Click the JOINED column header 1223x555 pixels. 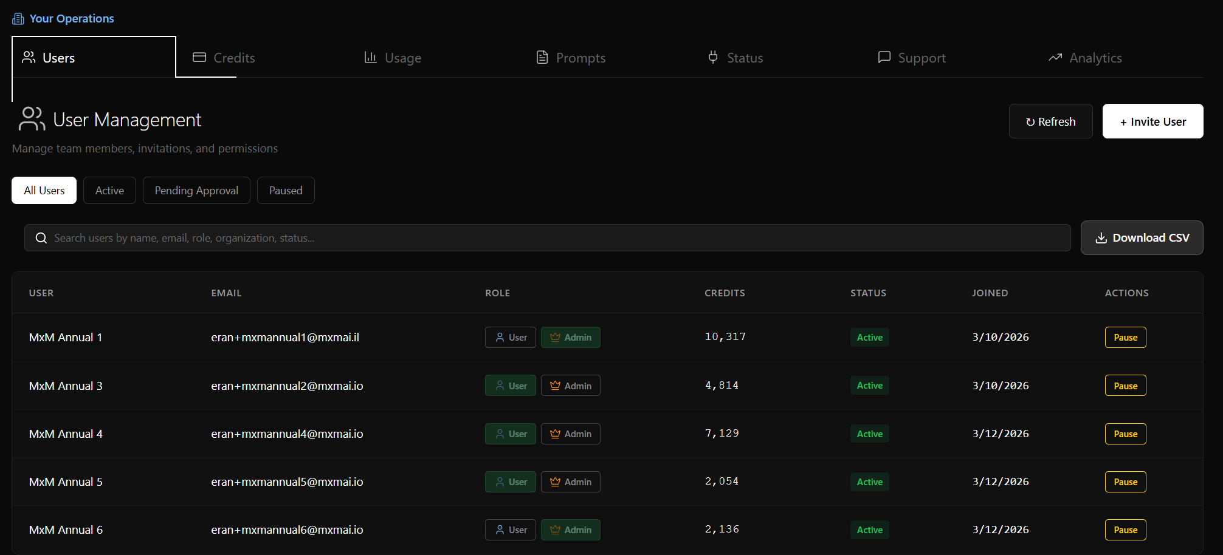tap(990, 293)
